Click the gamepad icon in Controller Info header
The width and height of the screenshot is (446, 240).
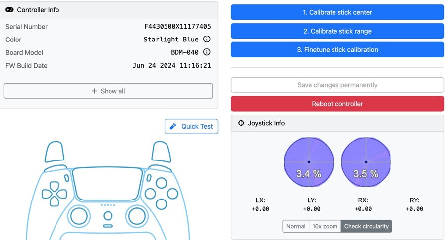pyautogui.click(x=9, y=9)
